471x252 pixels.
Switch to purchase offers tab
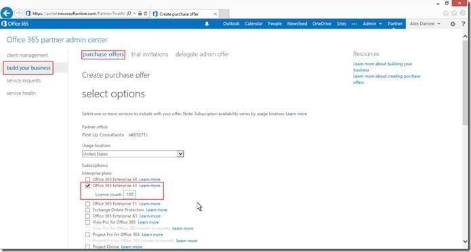103,55
